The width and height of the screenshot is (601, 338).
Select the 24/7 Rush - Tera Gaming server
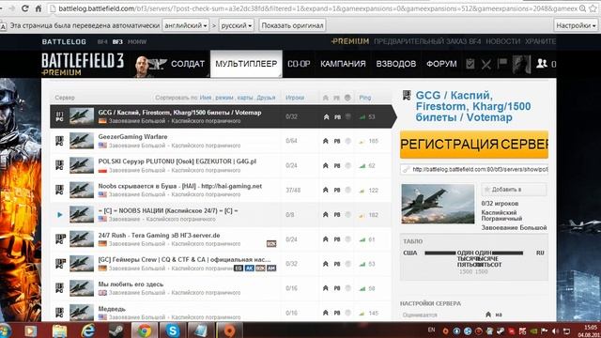pyautogui.click(x=221, y=239)
